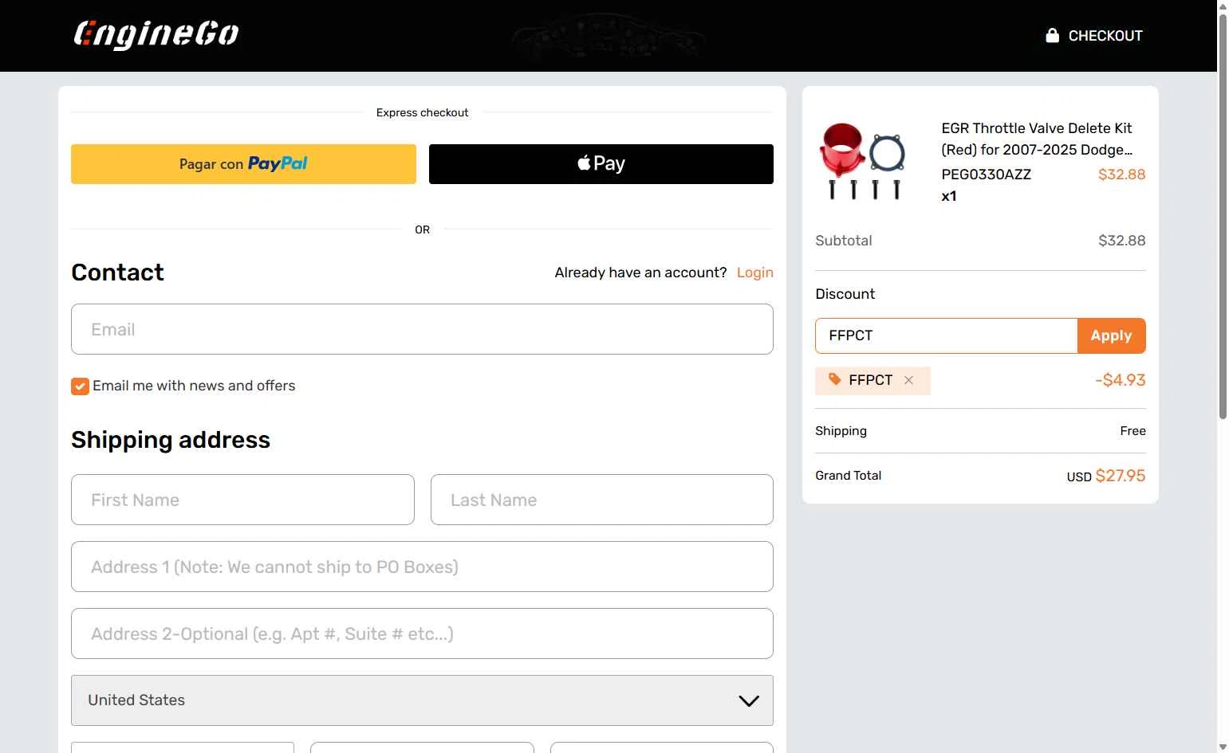The width and height of the screenshot is (1229, 753).
Task: Click the EGR Throttle Valve Delete Kit title
Action: [1037, 139]
